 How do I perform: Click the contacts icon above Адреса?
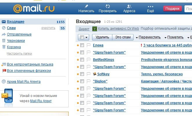pos(129,6)
